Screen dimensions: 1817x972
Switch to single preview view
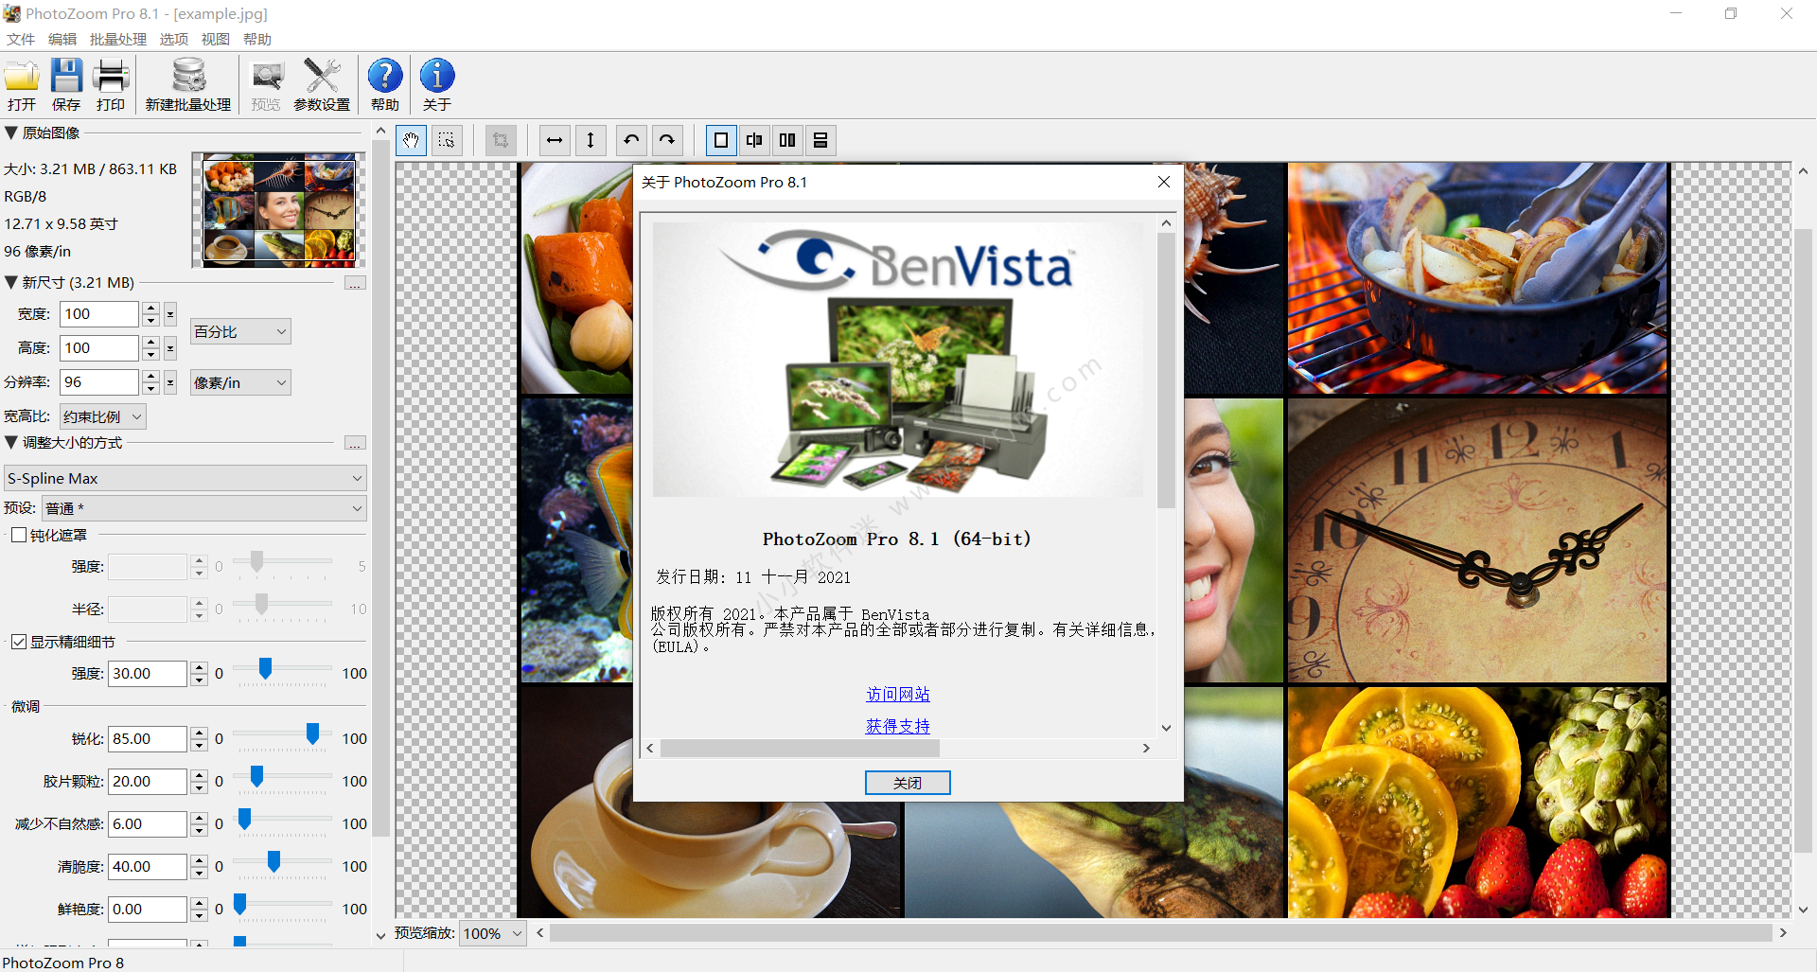click(721, 140)
